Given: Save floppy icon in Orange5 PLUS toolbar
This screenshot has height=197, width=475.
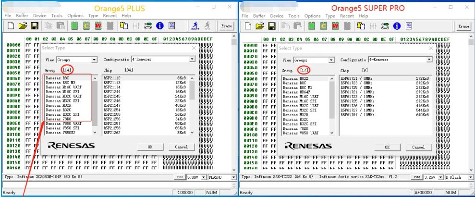Looking at the screenshot, I should click(35, 26).
